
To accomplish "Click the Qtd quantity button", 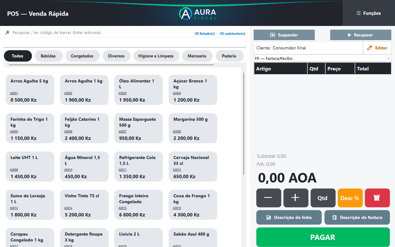I will pos(323,198).
